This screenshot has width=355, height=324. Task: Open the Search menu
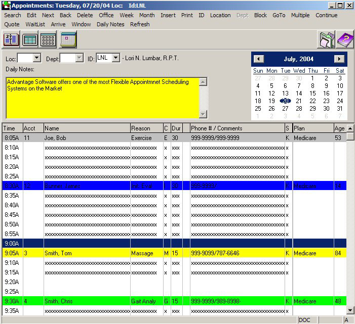[x=13, y=15]
